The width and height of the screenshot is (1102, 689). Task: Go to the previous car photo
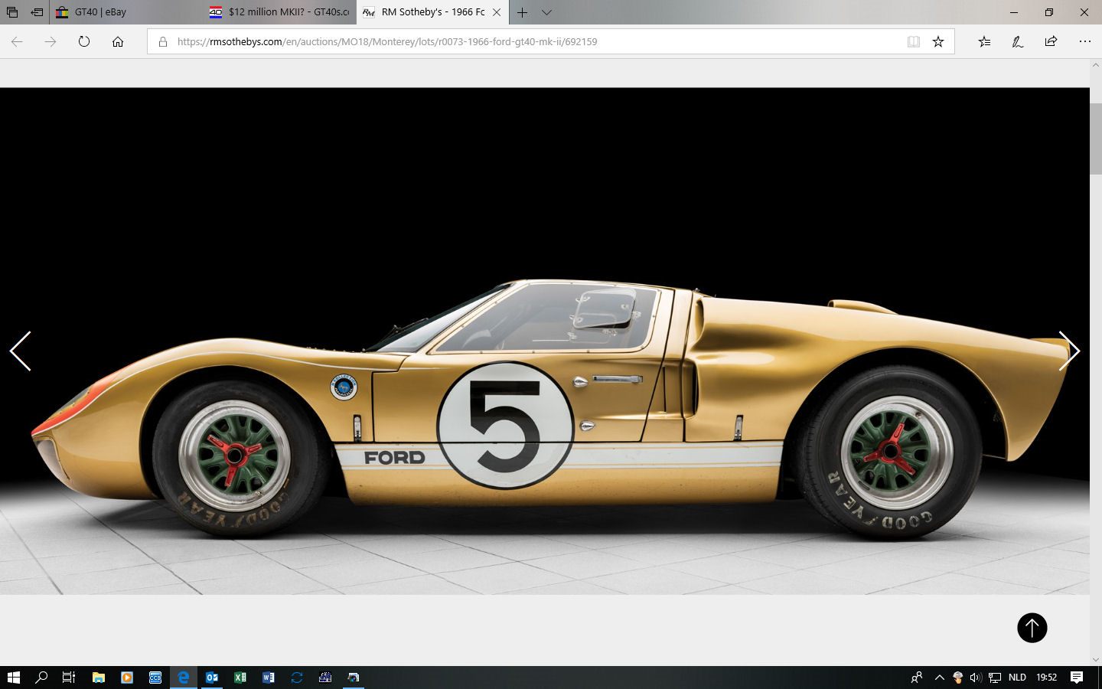pyautogui.click(x=20, y=351)
